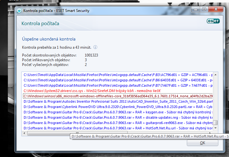
Task: Click 'Úspešne ukončená kontrola' heading
Action: point(49,39)
